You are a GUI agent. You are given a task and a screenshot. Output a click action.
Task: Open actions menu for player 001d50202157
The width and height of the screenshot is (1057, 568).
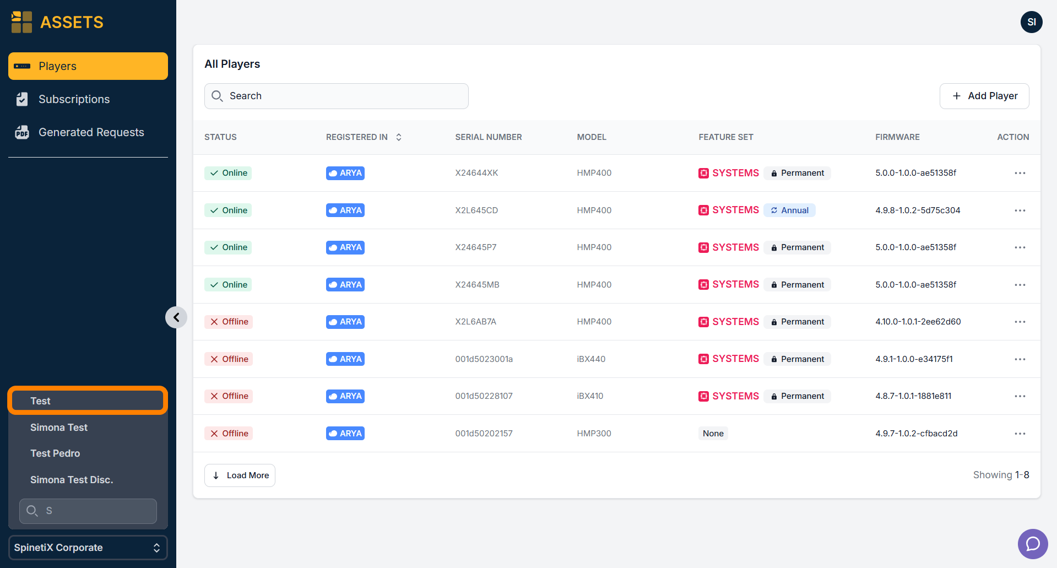[x=1020, y=434]
